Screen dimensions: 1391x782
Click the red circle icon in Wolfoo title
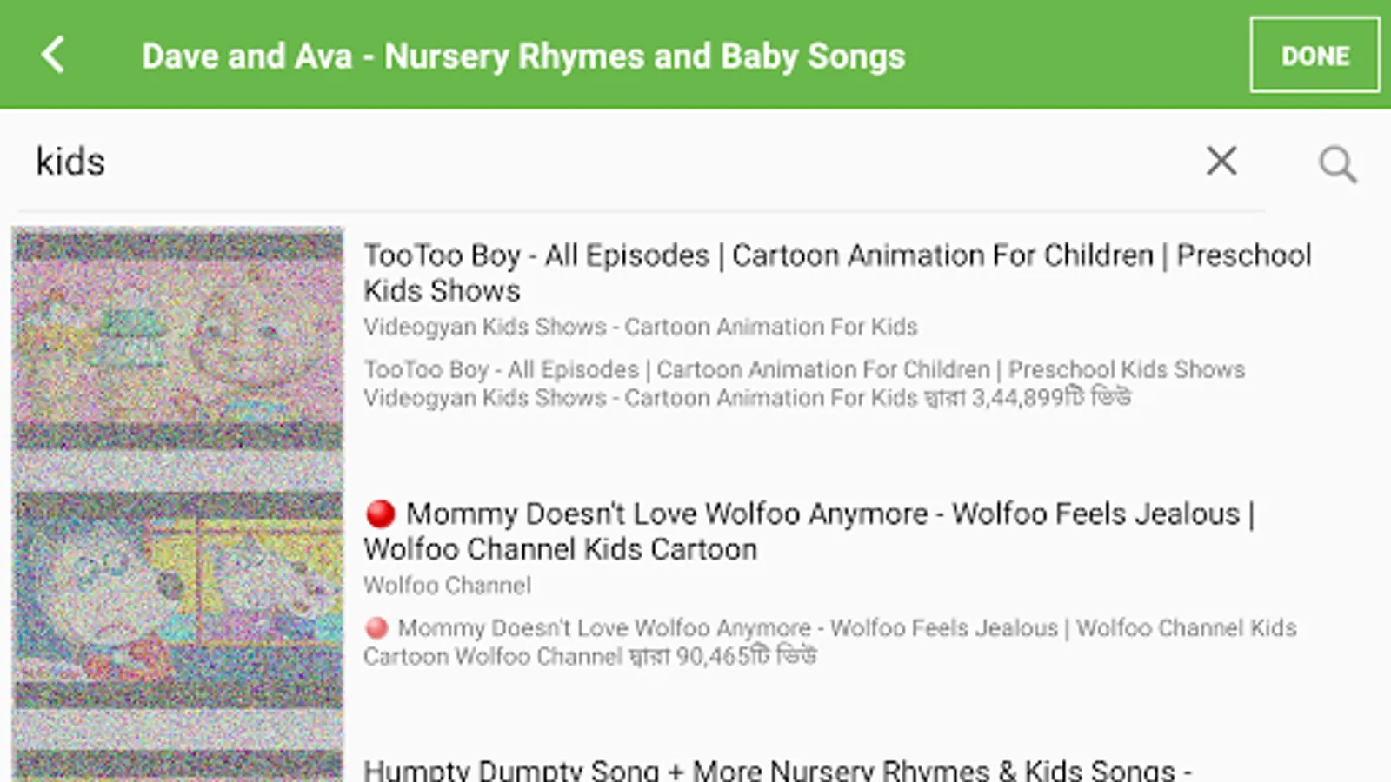pos(380,514)
